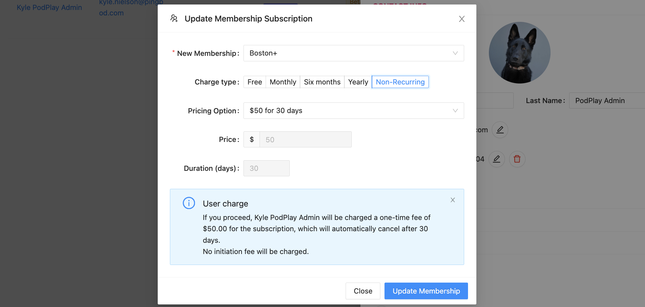645x307 pixels.
Task: Click the Close button in dialog footer
Action: pyautogui.click(x=363, y=291)
